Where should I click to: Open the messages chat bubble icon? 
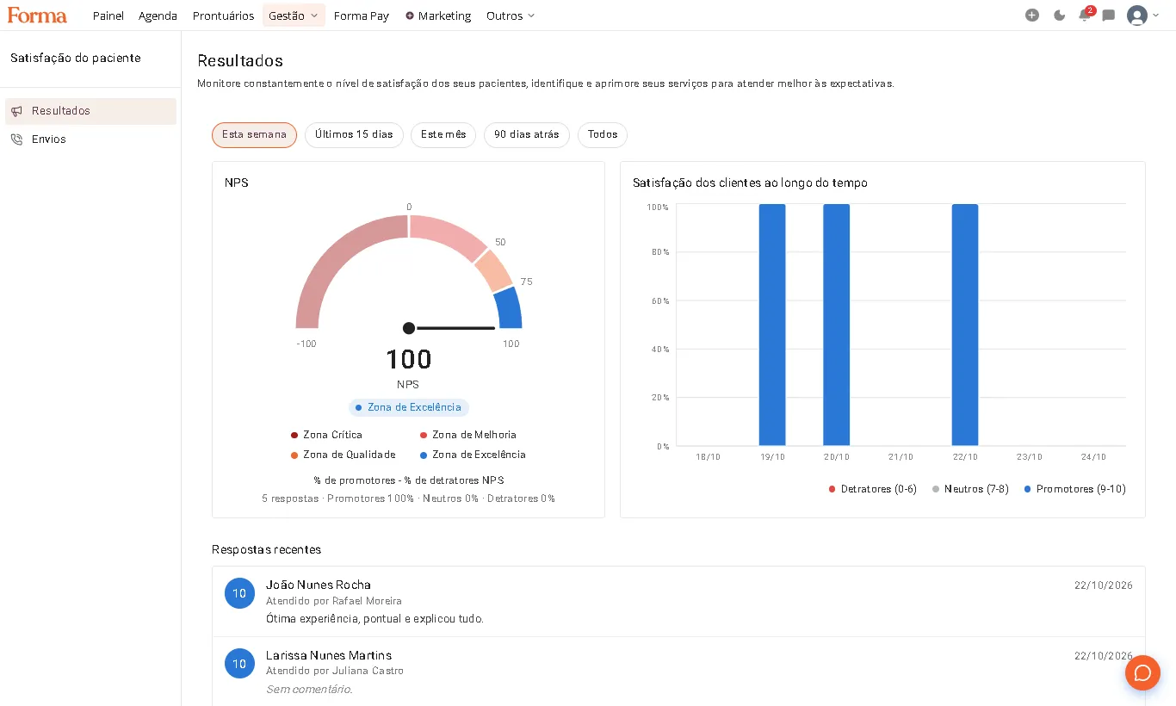(x=1109, y=15)
